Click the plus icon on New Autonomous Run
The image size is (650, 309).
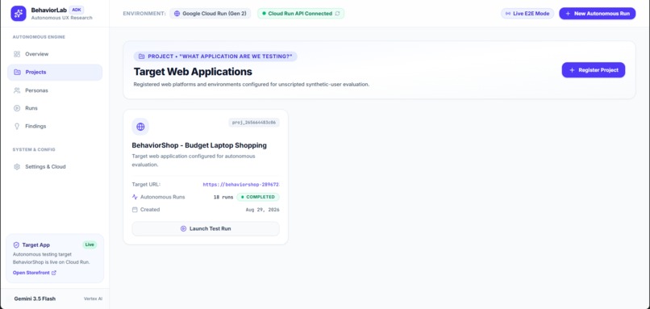coord(568,14)
